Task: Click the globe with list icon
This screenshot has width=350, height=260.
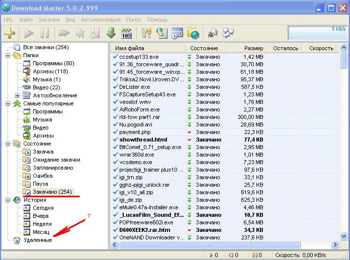Action: (162, 33)
